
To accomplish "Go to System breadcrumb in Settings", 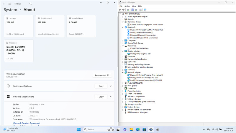I will pyautogui.click(x=10, y=10).
